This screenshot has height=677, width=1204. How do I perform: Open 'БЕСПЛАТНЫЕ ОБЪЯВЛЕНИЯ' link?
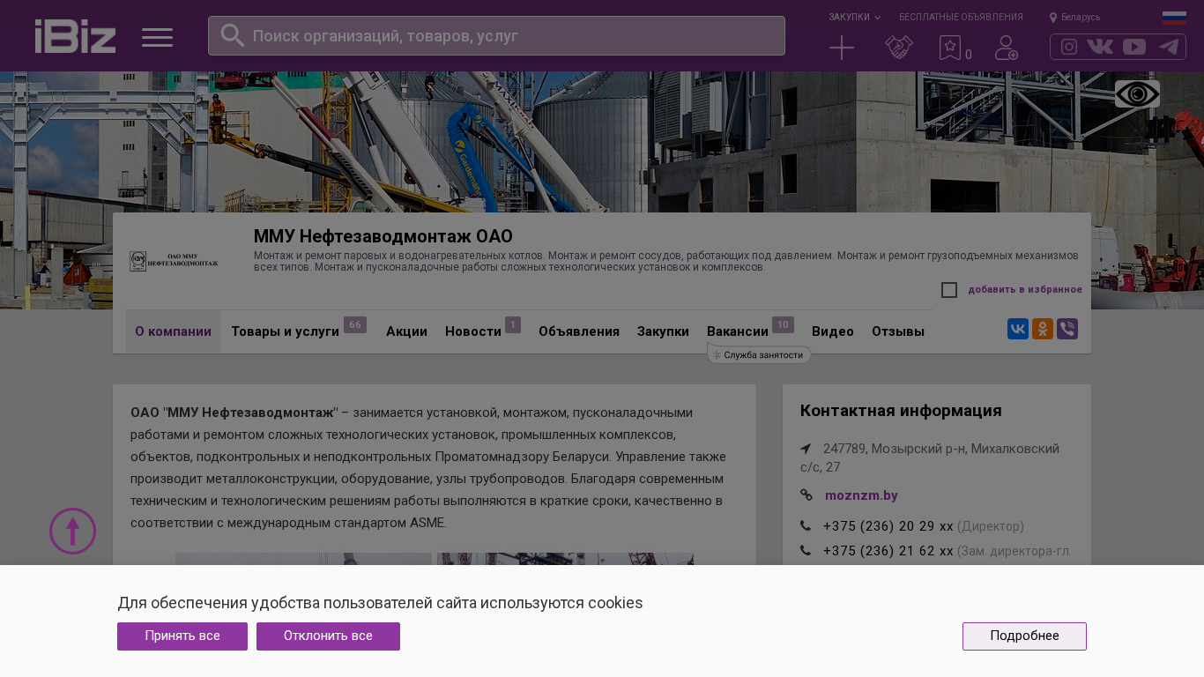pyautogui.click(x=961, y=18)
